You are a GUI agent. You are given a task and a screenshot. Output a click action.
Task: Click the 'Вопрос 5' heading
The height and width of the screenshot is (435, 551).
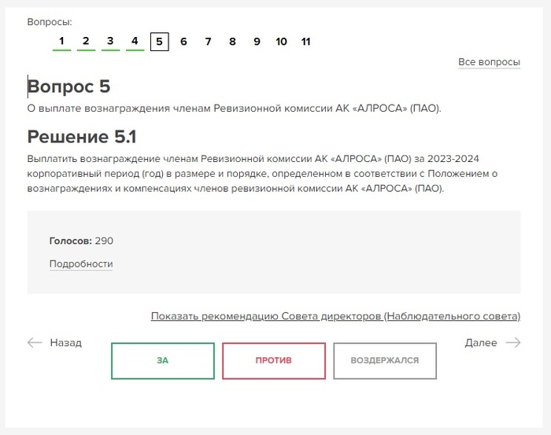[x=69, y=87]
